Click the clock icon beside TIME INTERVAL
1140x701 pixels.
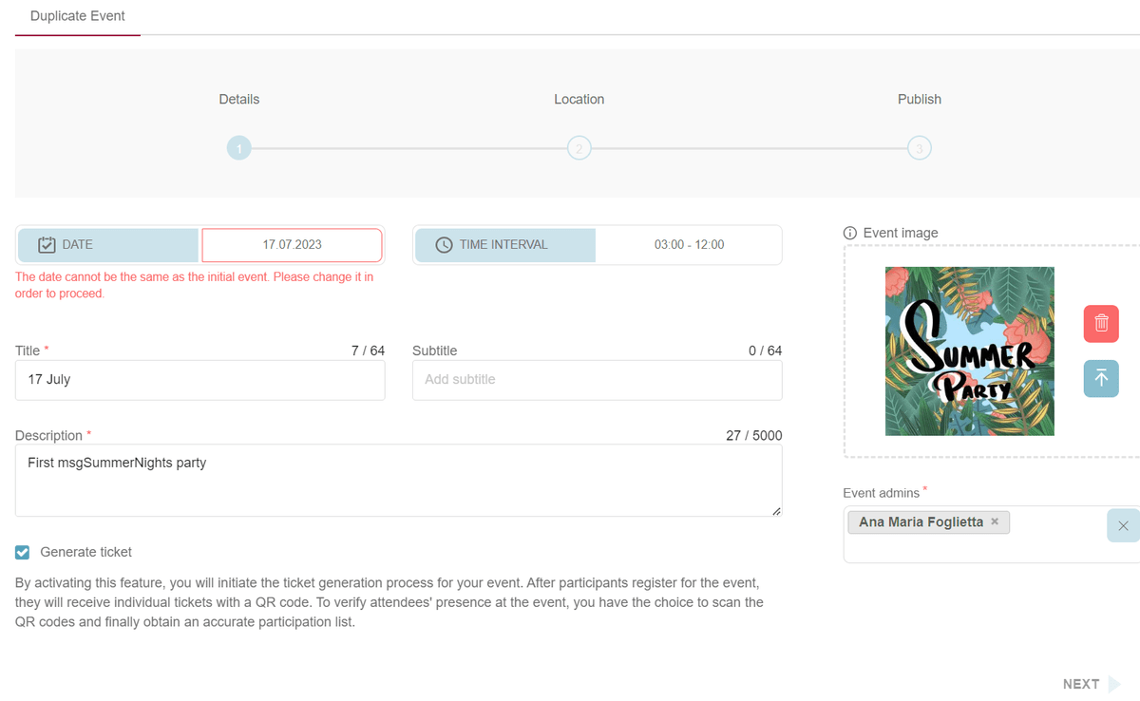click(444, 245)
